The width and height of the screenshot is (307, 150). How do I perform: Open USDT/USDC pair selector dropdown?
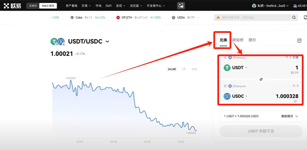click(89, 41)
